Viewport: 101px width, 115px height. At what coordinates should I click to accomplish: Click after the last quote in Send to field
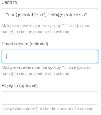coord(87,15)
